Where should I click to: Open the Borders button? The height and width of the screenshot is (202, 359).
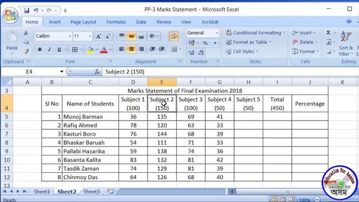(75, 49)
